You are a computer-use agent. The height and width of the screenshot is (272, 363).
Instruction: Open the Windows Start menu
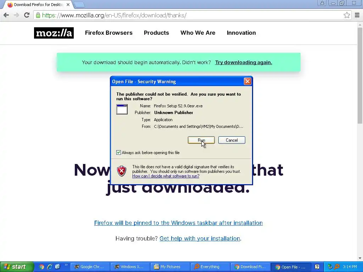tap(16, 267)
